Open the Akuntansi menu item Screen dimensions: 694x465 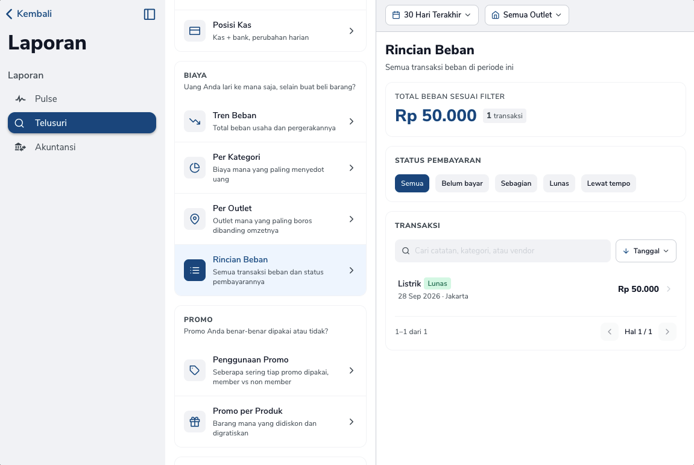[x=82, y=147]
